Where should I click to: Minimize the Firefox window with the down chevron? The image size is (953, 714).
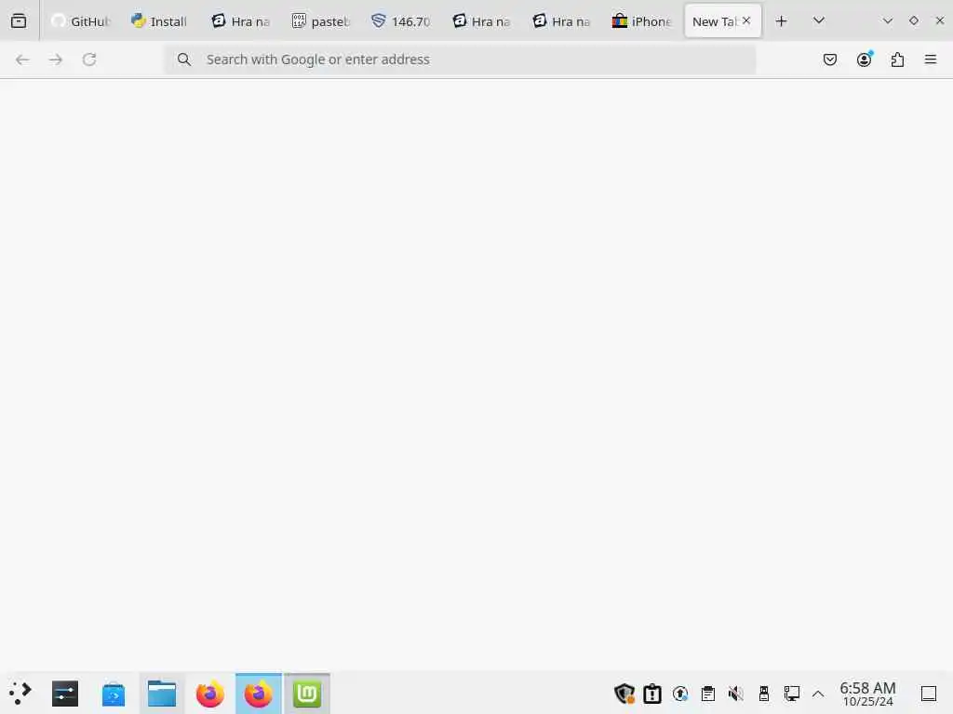[x=888, y=20]
